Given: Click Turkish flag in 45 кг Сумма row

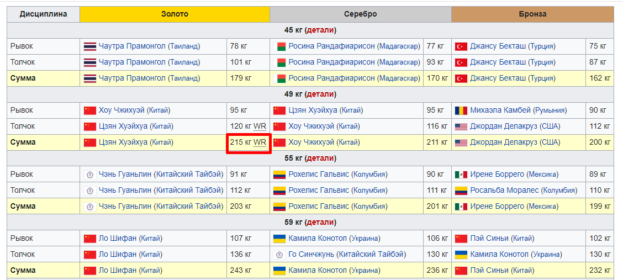Looking at the screenshot, I should (x=461, y=78).
